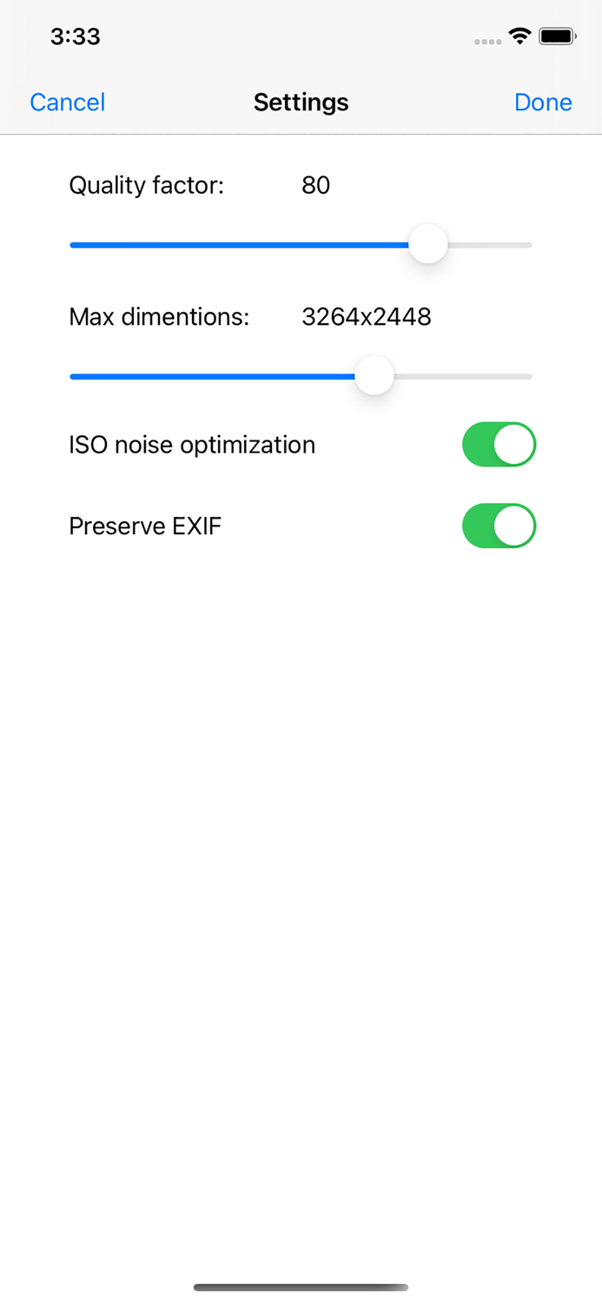Viewport: 602px width, 1303px height.
Task: Toggle the ISO noise optimization switch
Action: (x=499, y=444)
